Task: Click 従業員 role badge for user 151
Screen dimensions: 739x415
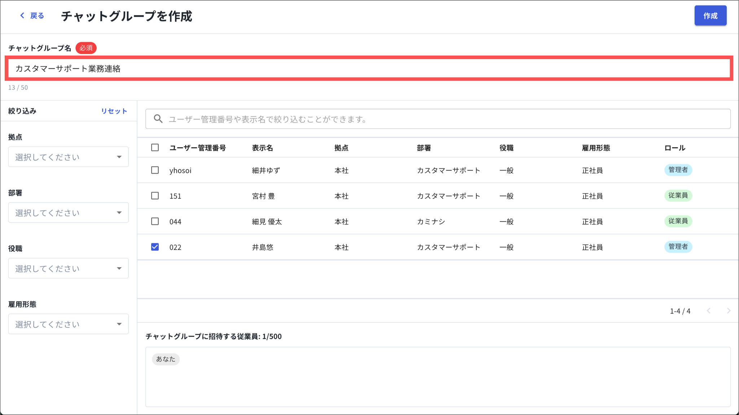Action: click(x=678, y=195)
